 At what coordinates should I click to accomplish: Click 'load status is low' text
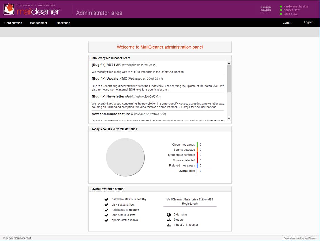point(123,215)
